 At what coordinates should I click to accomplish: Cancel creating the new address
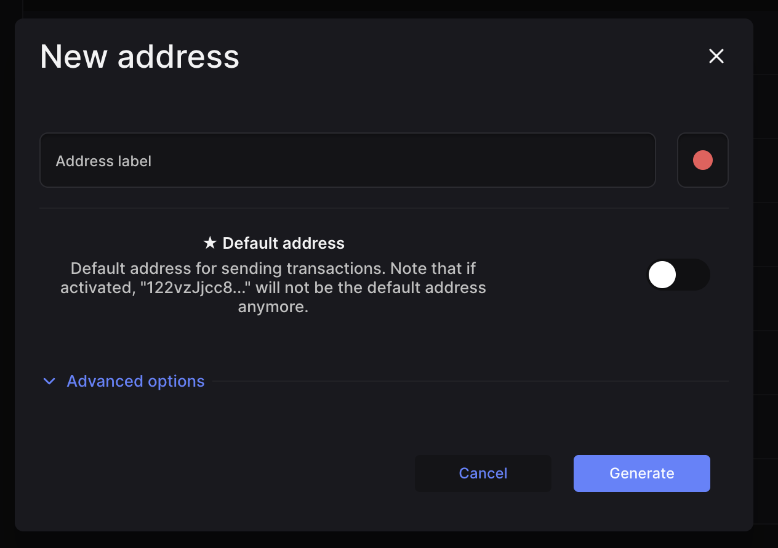(x=483, y=473)
